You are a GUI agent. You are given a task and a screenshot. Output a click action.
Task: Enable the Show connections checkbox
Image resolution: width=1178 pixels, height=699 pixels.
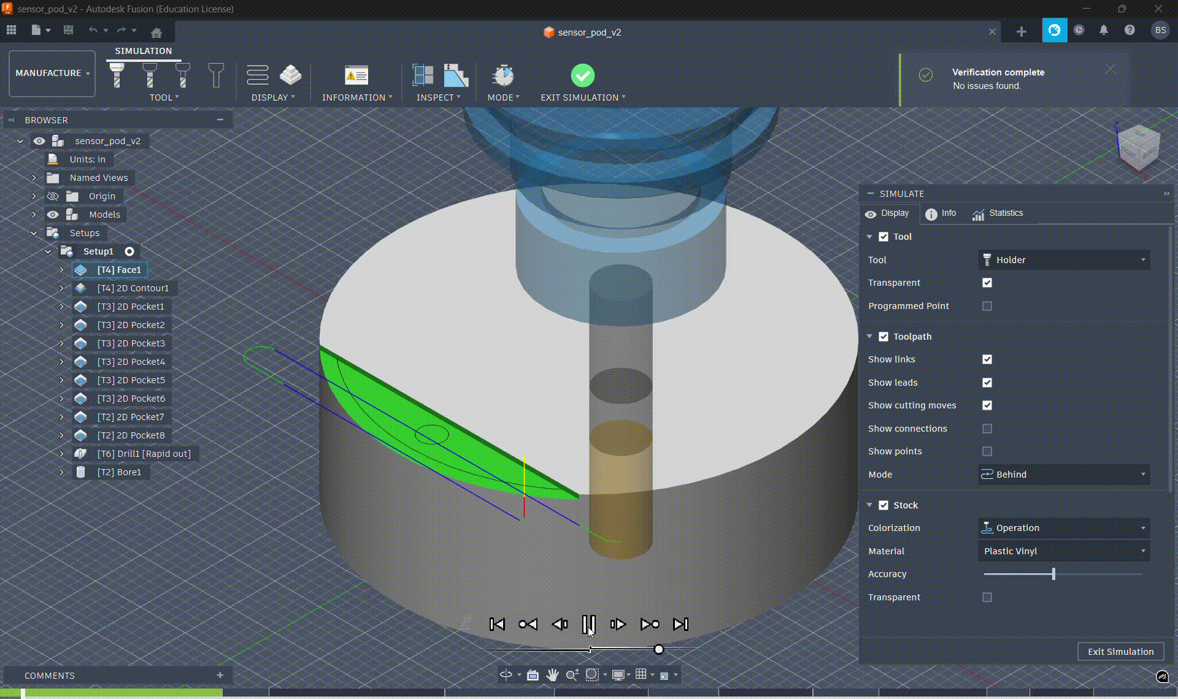coord(987,429)
